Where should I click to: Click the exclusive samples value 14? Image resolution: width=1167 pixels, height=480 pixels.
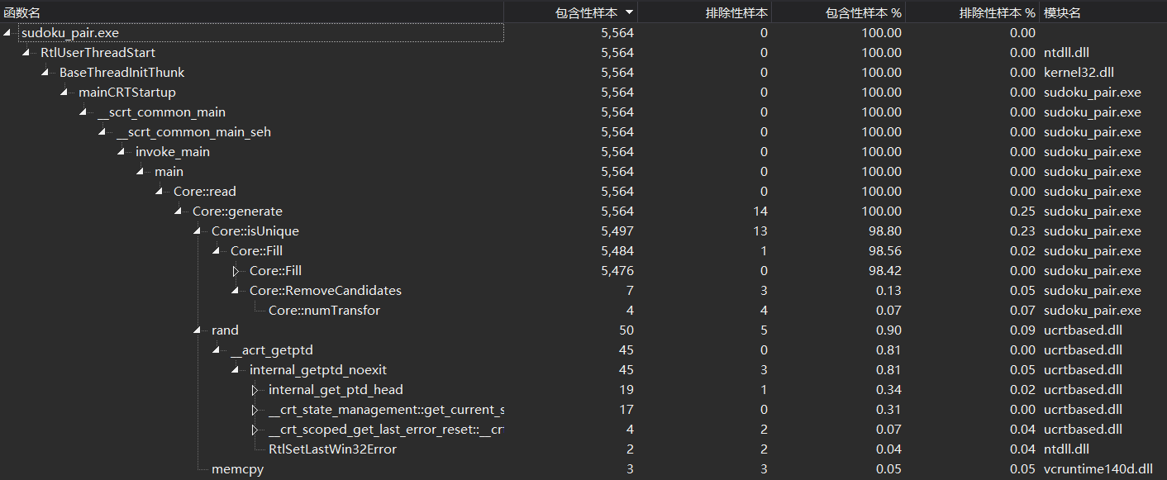tap(760, 211)
